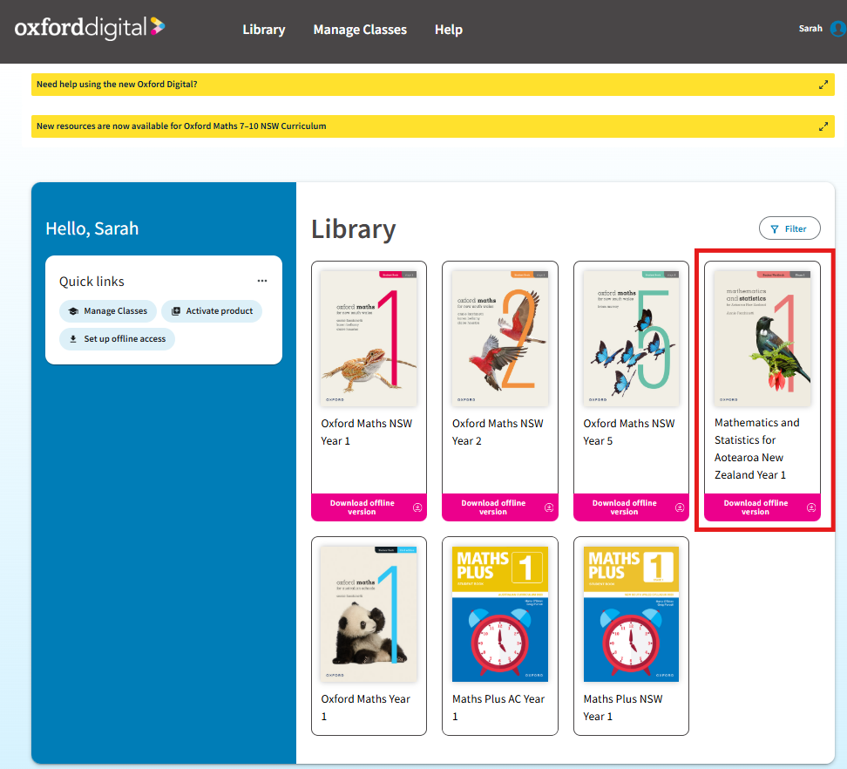Click the download icon for Oxford Maths NSW Year 2
The image size is (847, 769).
click(549, 507)
